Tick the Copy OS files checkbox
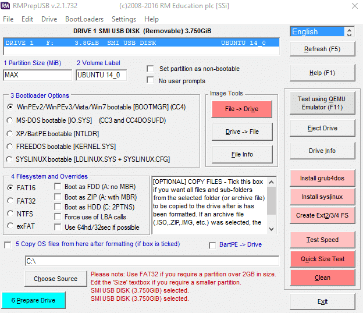This screenshot has height=313, width=363. [8, 244]
